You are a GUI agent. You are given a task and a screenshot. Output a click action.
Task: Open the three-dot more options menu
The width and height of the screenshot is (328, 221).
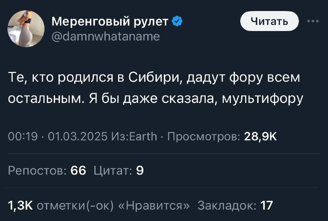click(x=313, y=21)
